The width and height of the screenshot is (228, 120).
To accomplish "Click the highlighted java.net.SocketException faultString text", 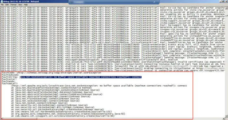I will (x=81, y=77).
